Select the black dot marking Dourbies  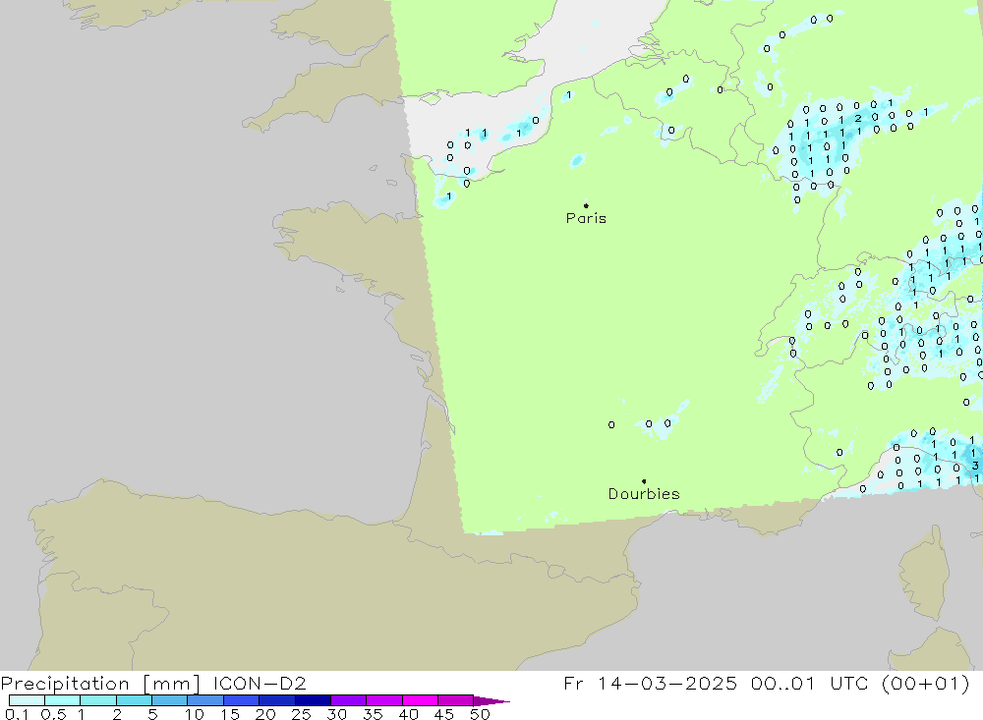coord(644,481)
